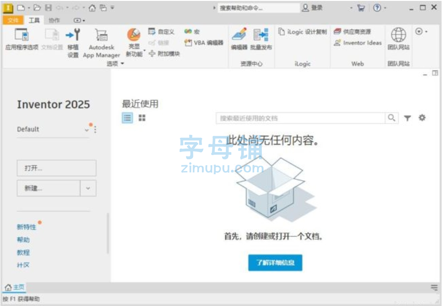Open the 新建 split button dropdown arrow

coord(88,188)
